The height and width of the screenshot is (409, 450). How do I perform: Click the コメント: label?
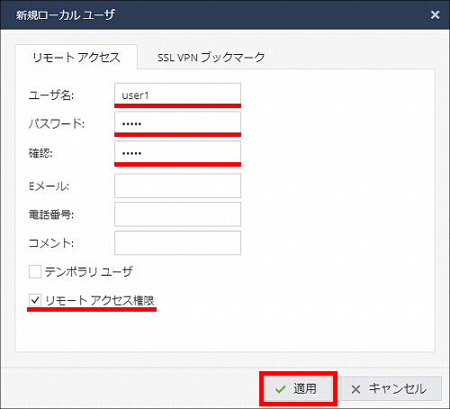pyautogui.click(x=51, y=243)
